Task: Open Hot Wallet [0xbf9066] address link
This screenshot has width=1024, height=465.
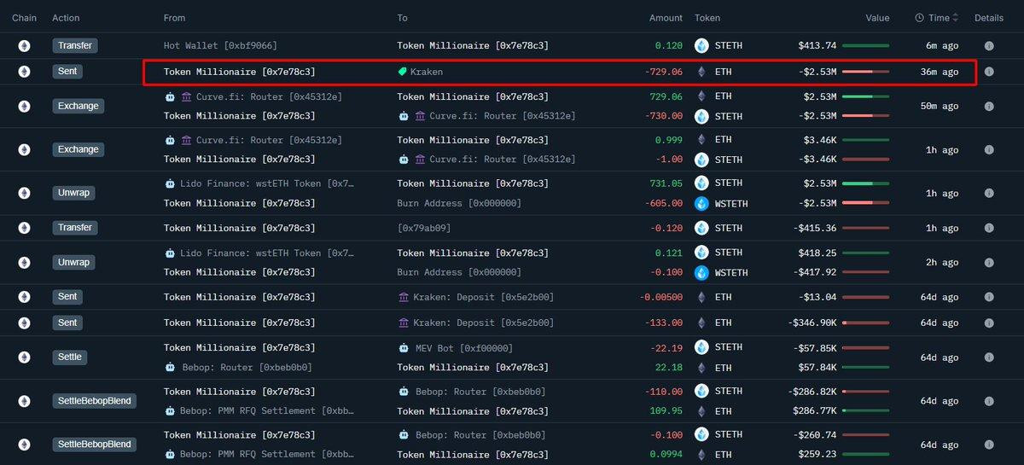Action: point(220,45)
